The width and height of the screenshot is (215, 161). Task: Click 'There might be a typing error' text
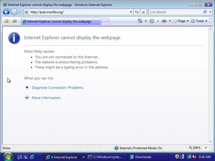click(72, 67)
